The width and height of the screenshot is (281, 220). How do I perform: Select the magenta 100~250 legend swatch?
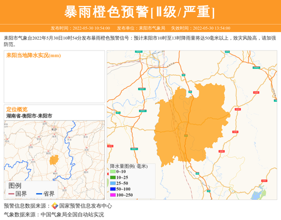point(113,195)
